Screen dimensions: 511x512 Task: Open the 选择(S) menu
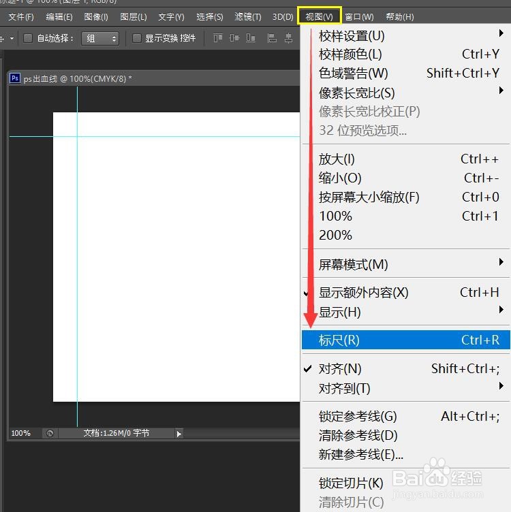point(210,16)
